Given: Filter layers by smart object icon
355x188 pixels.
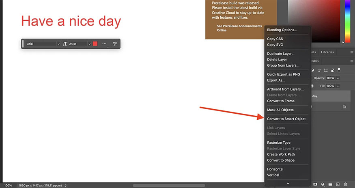Looking at the screenshot, I should coord(333,70).
